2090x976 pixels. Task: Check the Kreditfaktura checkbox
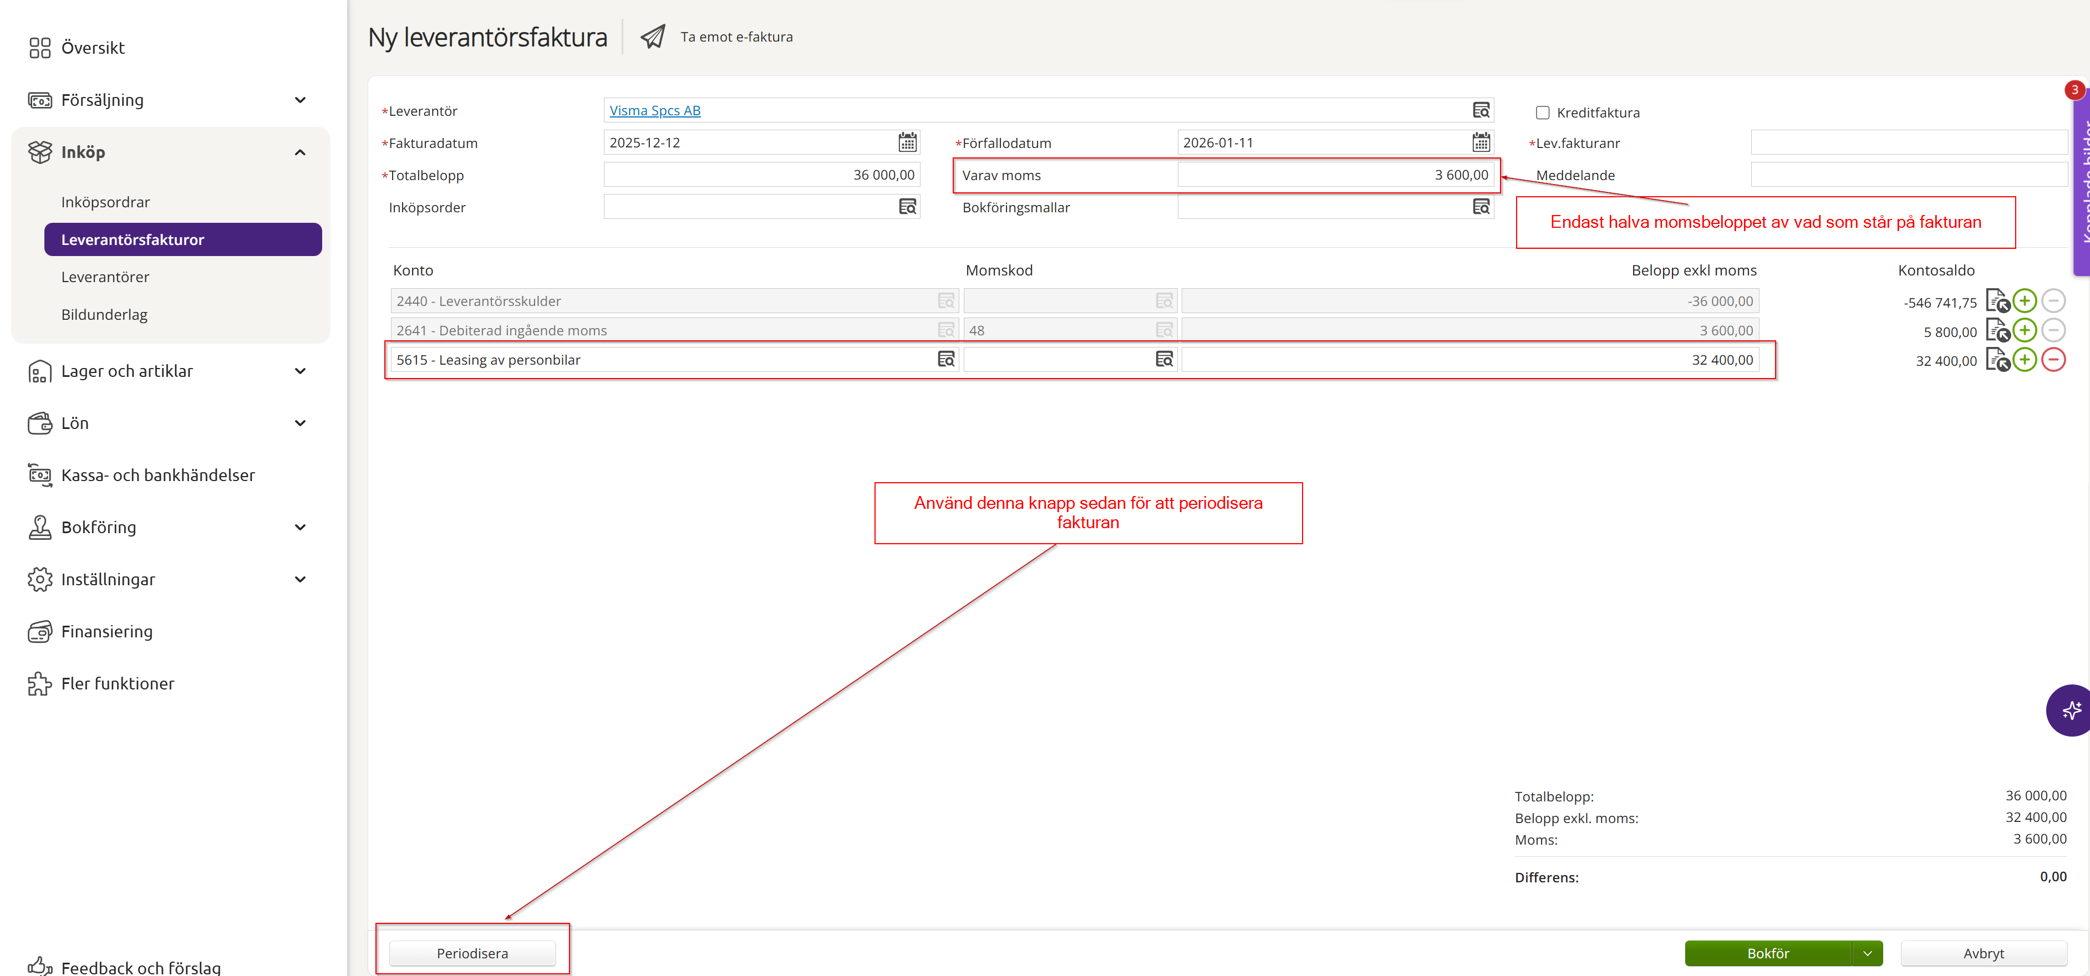click(1542, 113)
